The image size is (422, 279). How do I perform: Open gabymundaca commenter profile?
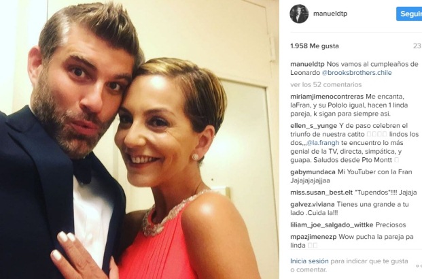tap(313, 172)
